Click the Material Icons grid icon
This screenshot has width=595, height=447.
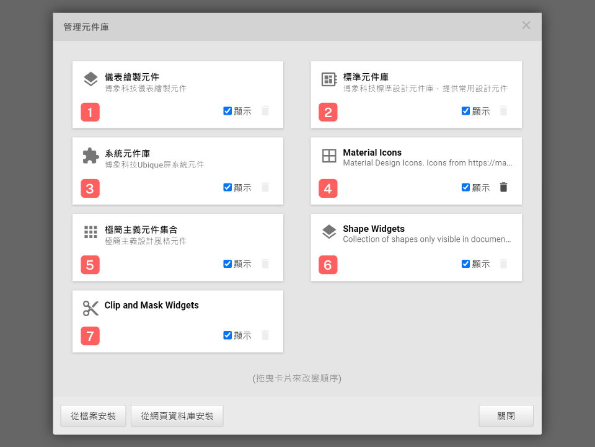329,156
